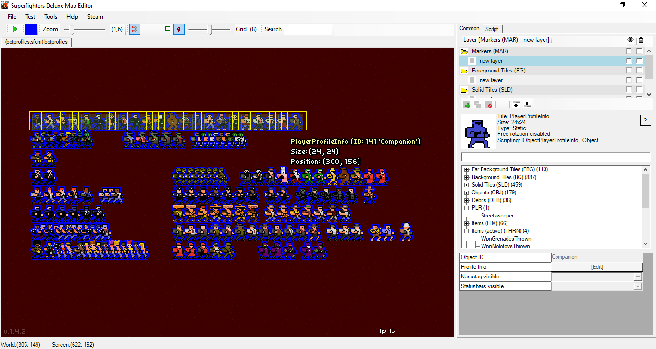Toggle the map marker pin icon
This screenshot has width=656, height=349.
pyautogui.click(x=179, y=29)
